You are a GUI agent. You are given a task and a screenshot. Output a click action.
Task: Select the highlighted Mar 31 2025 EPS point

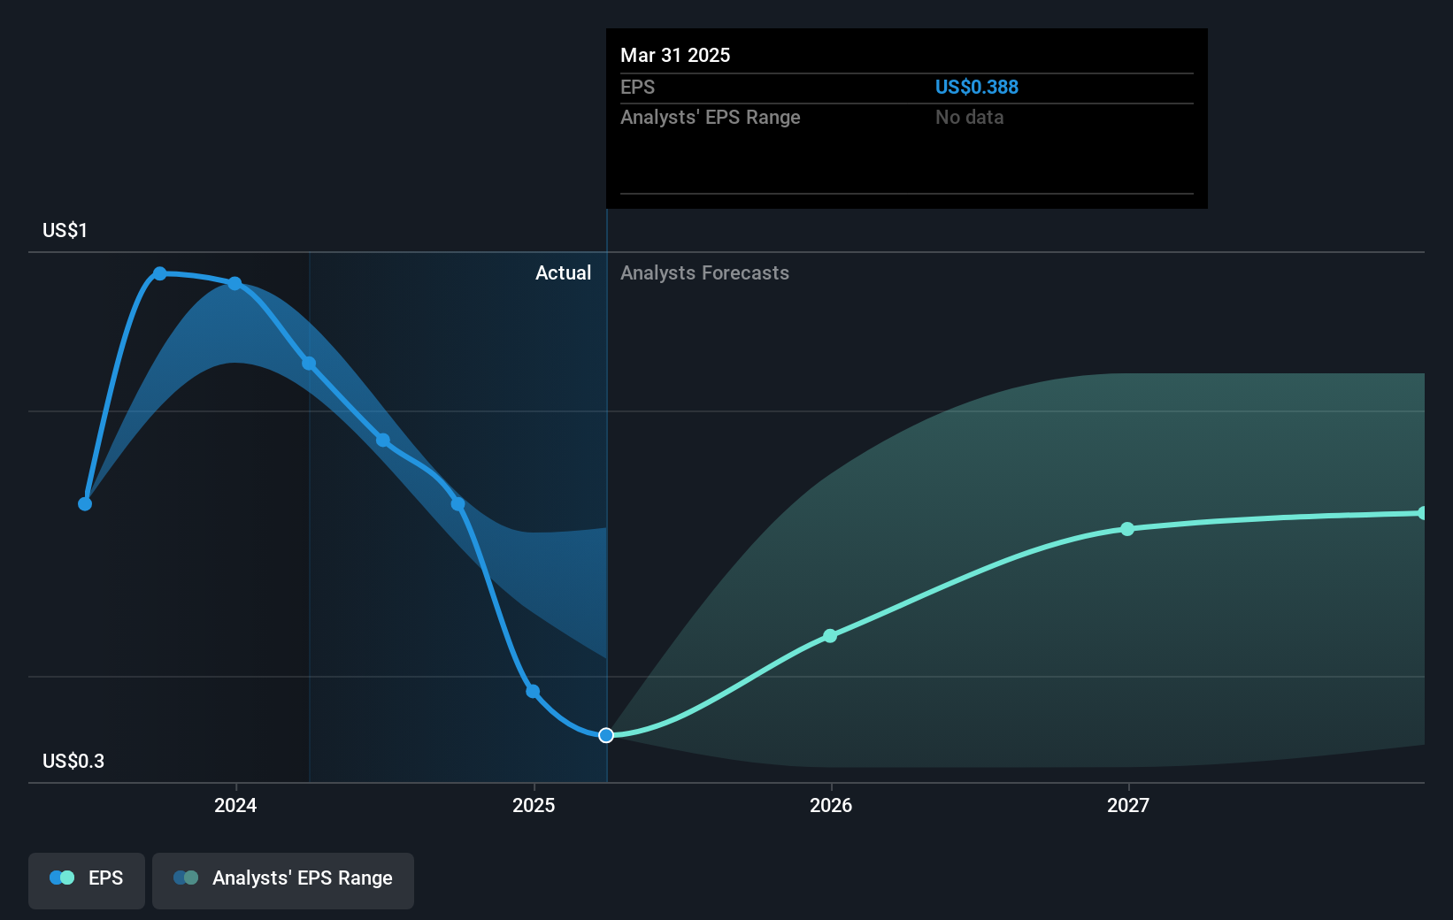[606, 735]
